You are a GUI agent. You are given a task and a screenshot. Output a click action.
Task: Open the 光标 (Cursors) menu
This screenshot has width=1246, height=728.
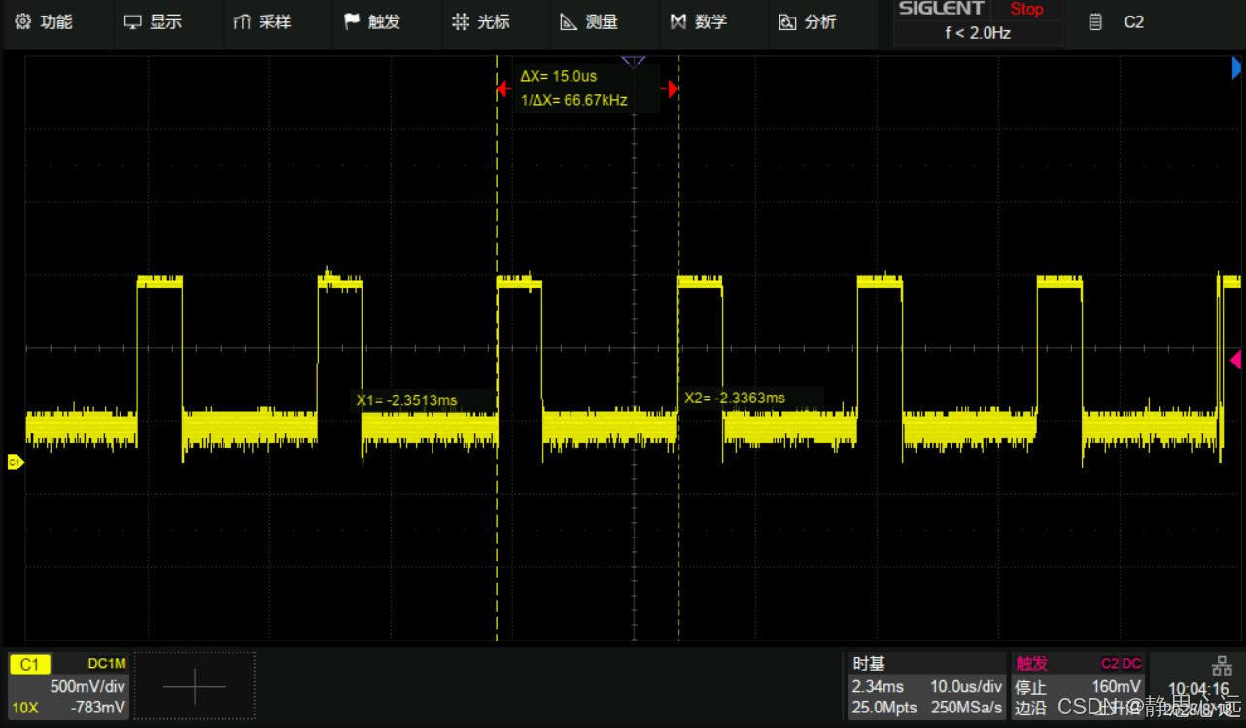tap(481, 21)
